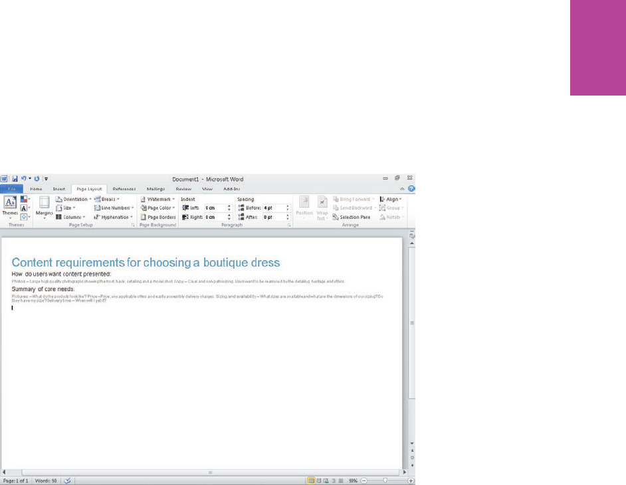The width and height of the screenshot is (626, 485).
Task: Click the Word application icon in title bar
Action: pos(4,179)
